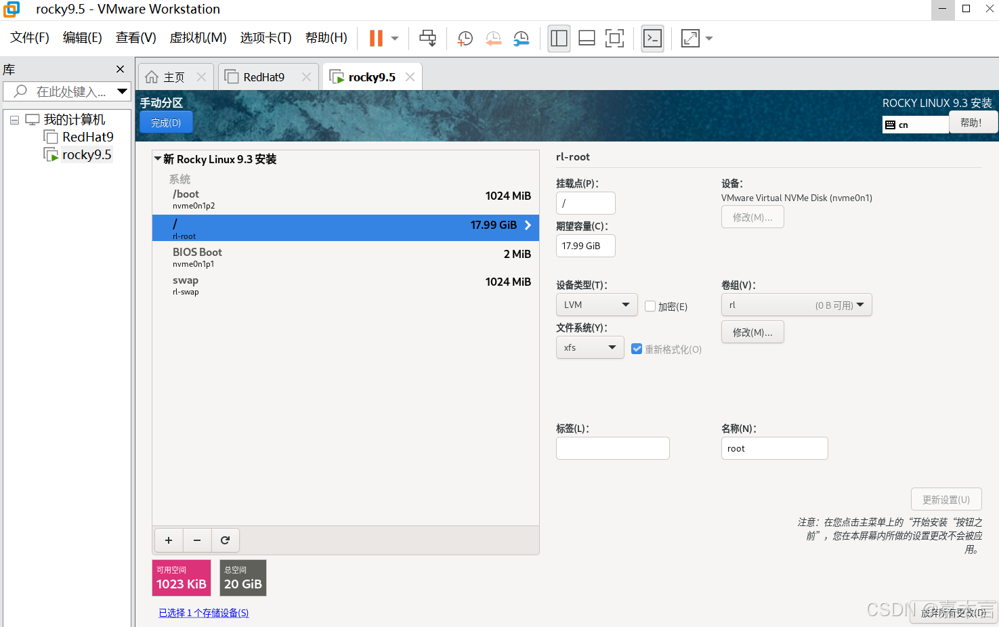Image resolution: width=999 pixels, height=627 pixels.
Task: Click the 挂载点 input field
Action: 586,203
